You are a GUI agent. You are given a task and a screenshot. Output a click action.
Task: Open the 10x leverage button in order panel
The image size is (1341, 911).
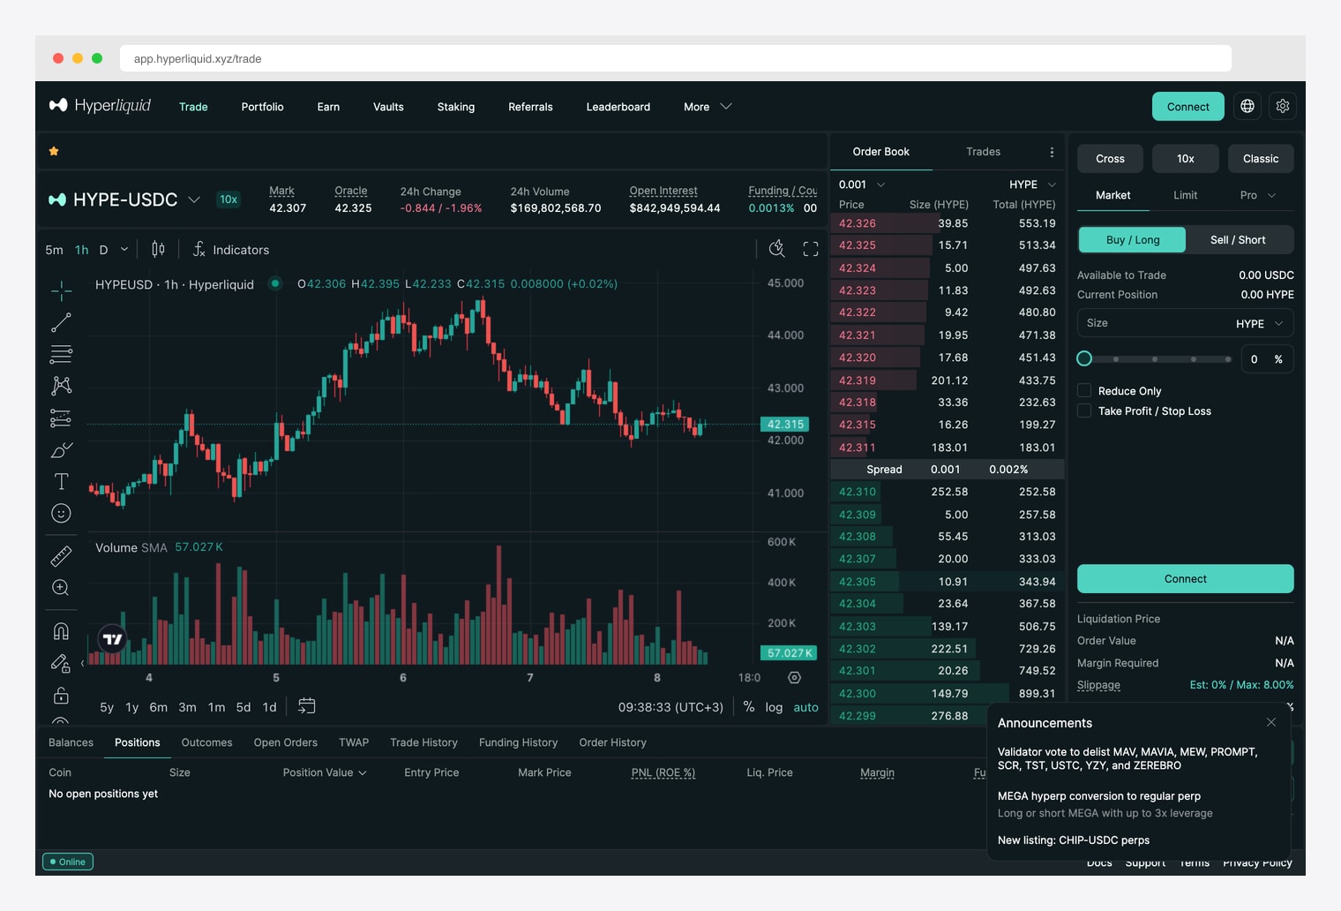click(x=1186, y=159)
